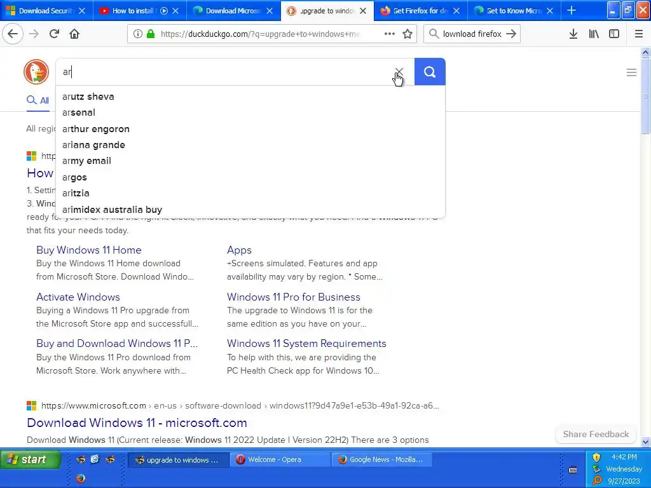The image size is (651, 488).
Task: Open Buy Windows 11 Home link
Action: (89, 250)
